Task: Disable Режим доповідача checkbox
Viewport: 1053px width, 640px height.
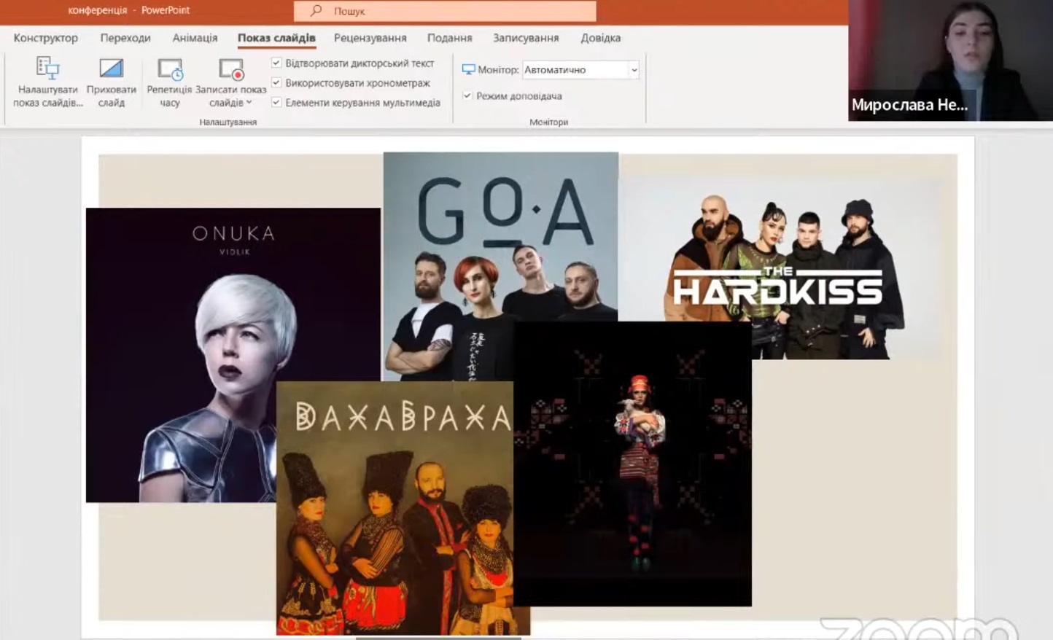Action: [467, 96]
